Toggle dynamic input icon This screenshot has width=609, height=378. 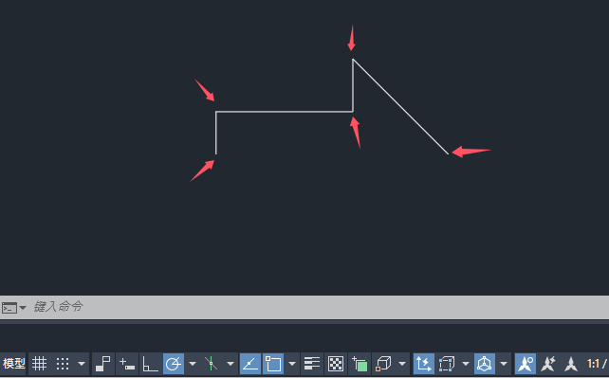tap(126, 364)
